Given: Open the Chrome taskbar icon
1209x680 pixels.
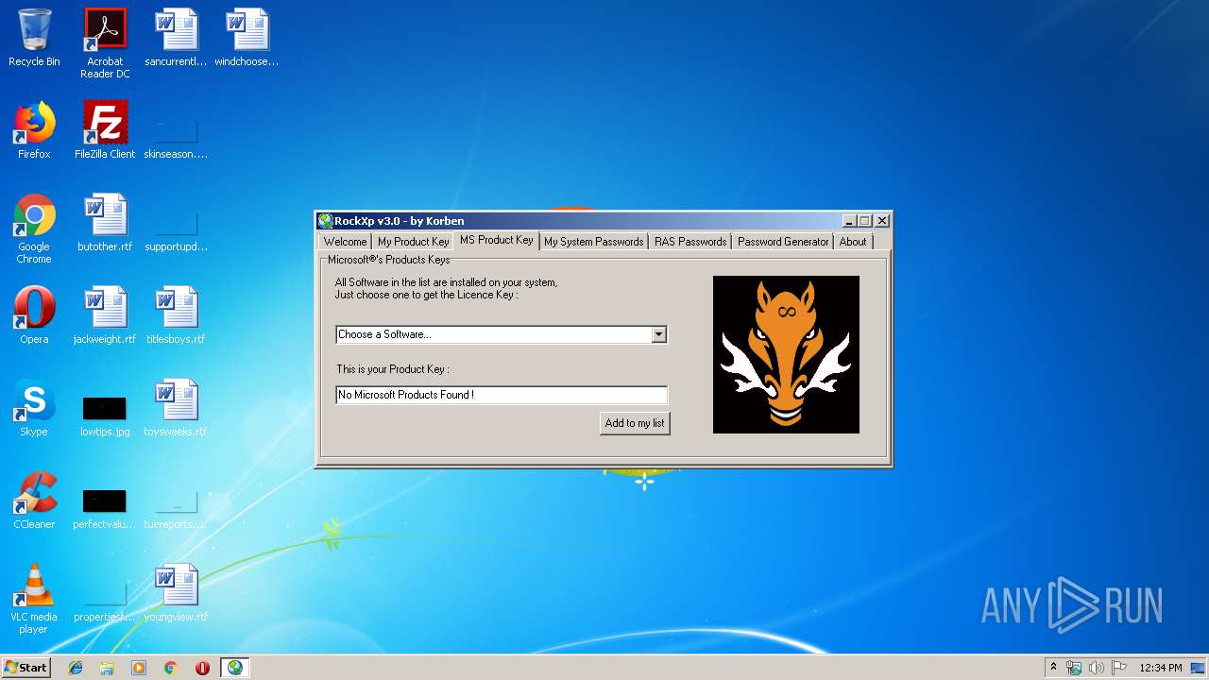Looking at the screenshot, I should click(171, 668).
